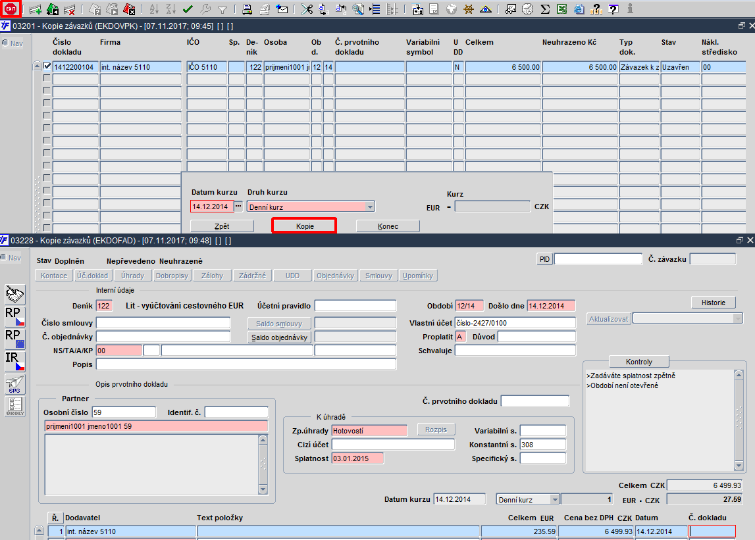
Task: Click the Kontroly button
Action: coord(639,362)
